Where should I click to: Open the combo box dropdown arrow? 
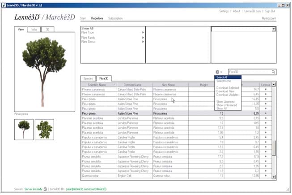coord(274,29)
